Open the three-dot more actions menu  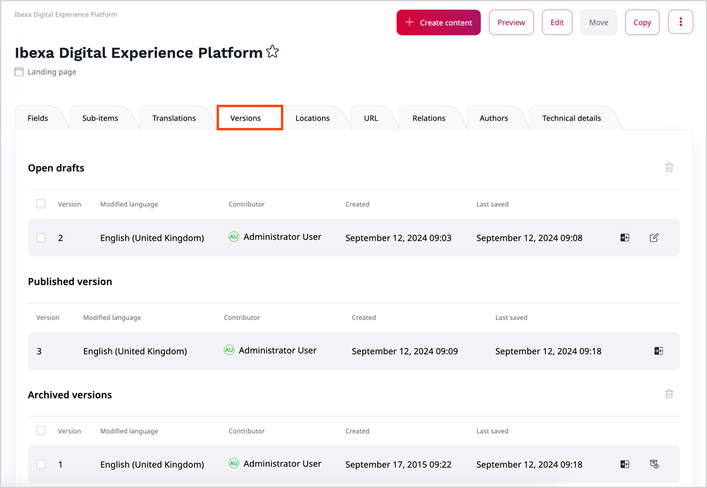pos(680,22)
